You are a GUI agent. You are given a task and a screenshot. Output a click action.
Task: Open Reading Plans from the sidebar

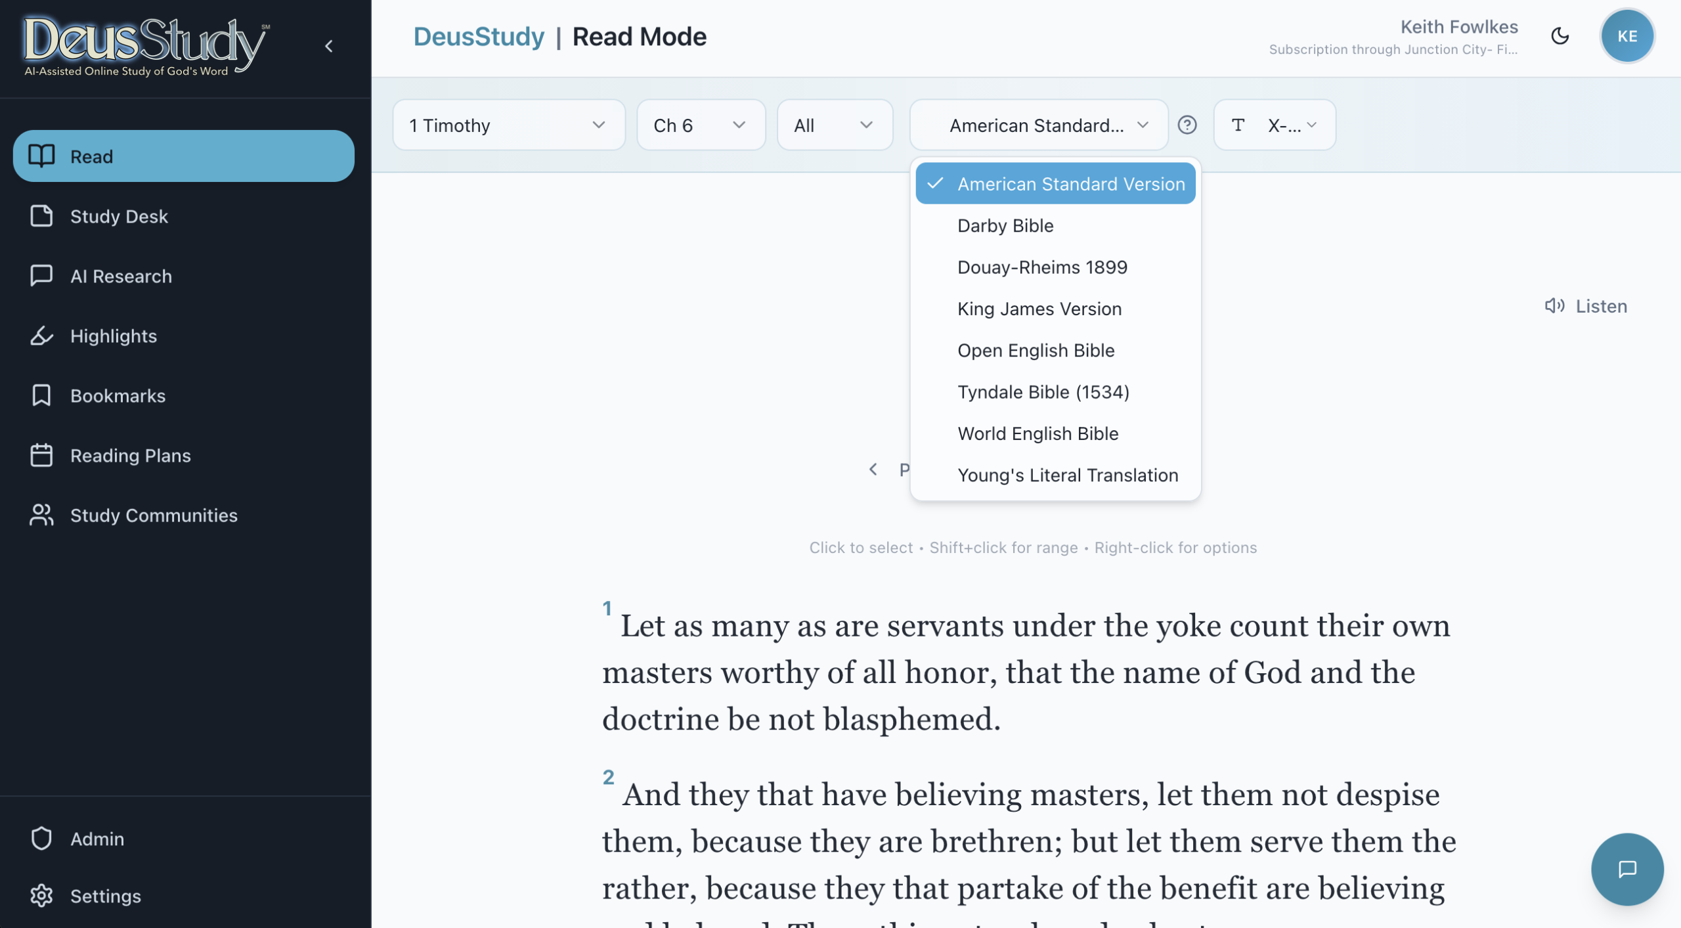coord(130,456)
